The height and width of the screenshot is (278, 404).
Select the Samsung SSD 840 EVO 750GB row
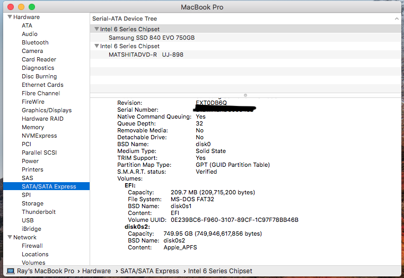tap(245, 38)
